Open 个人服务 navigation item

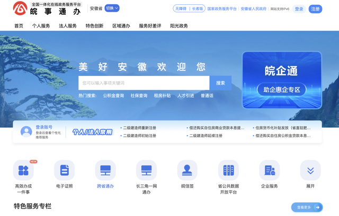coord(41,26)
